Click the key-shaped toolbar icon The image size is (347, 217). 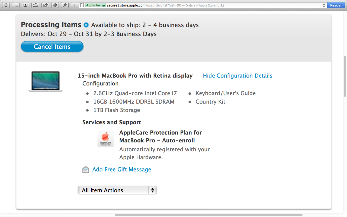65,5
